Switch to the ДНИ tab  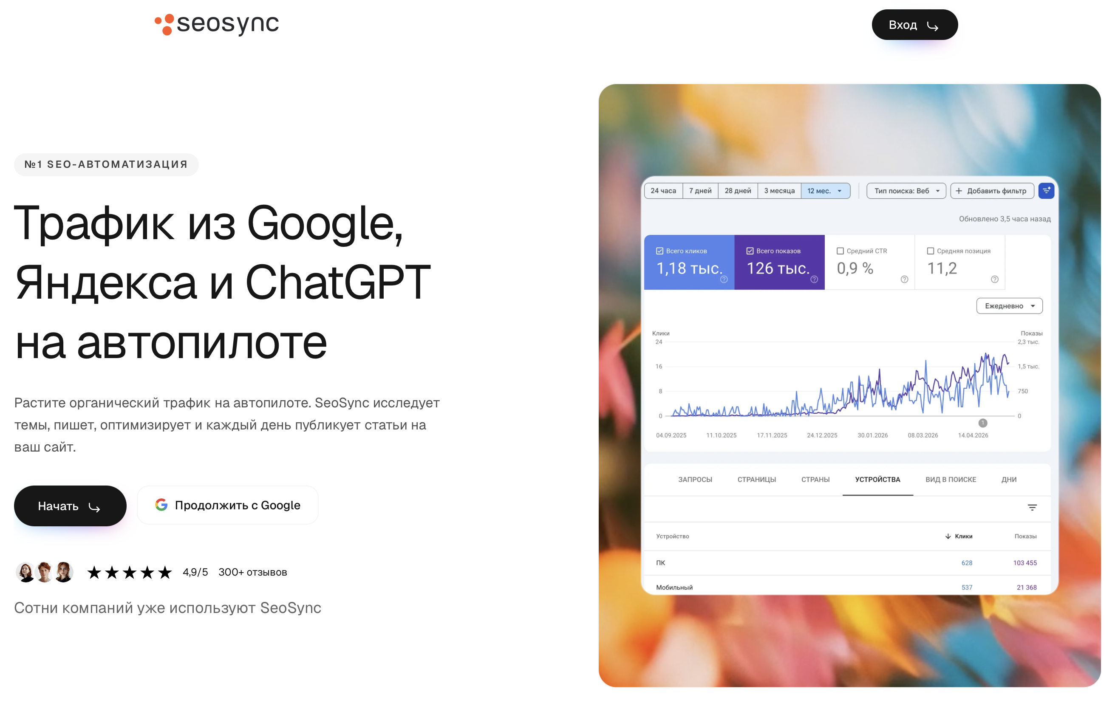pyautogui.click(x=1009, y=480)
